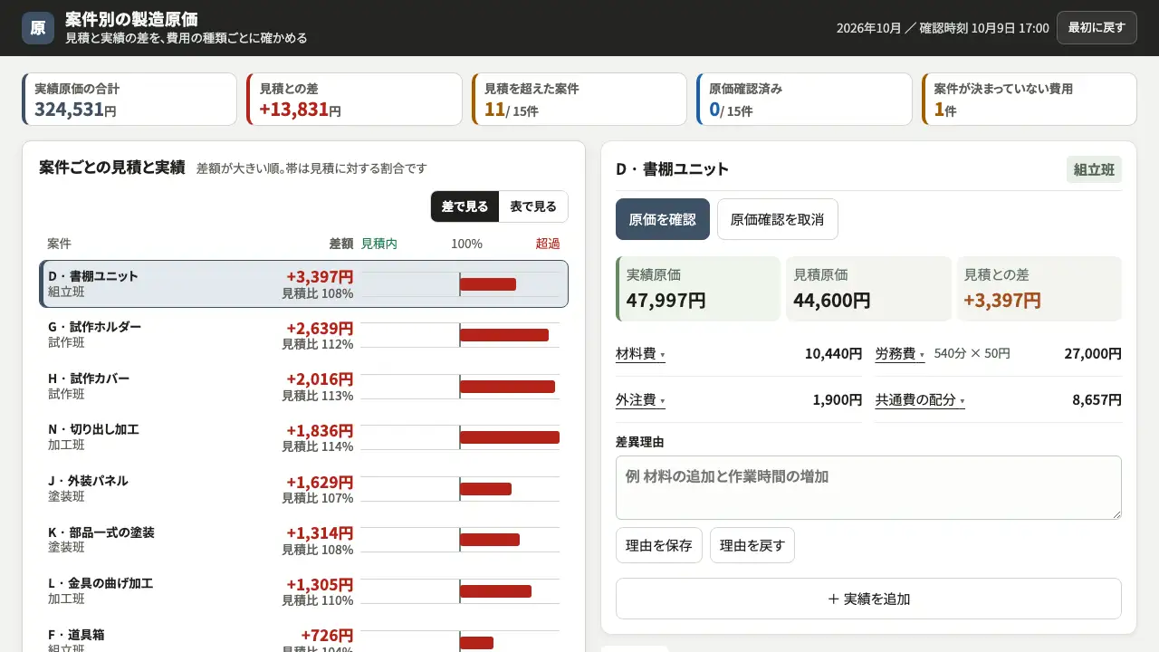Click the 案件が決まっていない費用 card

click(1030, 100)
